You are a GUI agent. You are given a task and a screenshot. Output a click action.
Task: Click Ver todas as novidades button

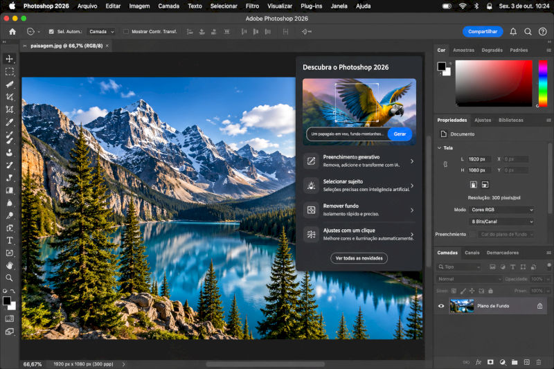tap(359, 258)
